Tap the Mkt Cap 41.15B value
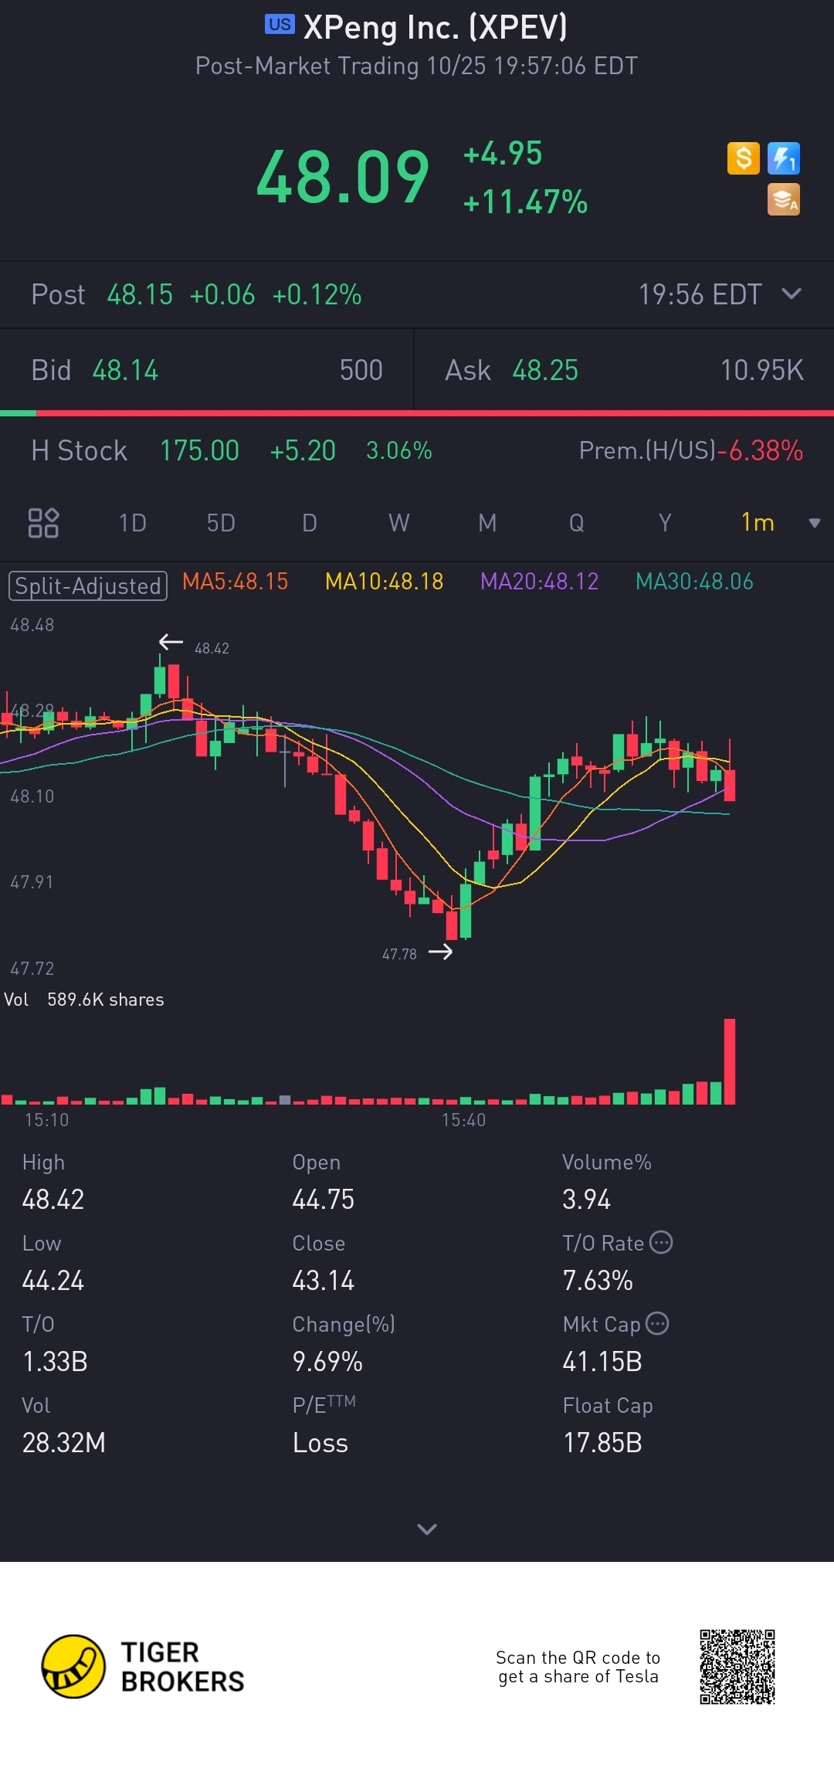 point(602,1362)
